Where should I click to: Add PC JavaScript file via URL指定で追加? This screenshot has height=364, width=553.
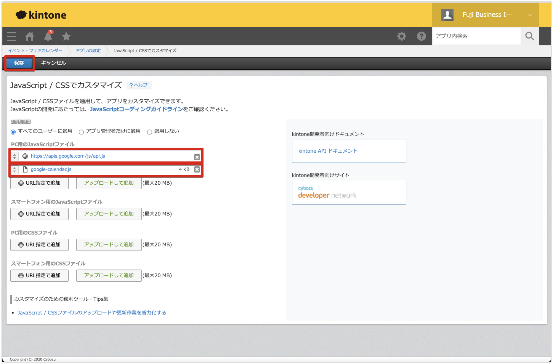coord(39,183)
